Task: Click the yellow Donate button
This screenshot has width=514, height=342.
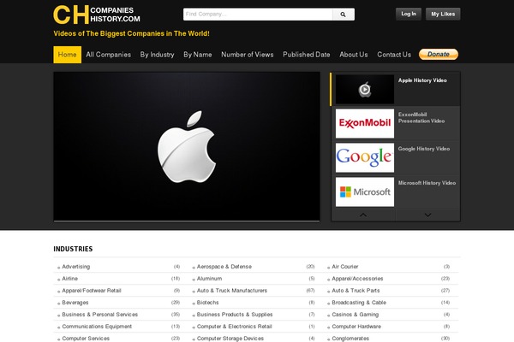Action: coord(439,55)
